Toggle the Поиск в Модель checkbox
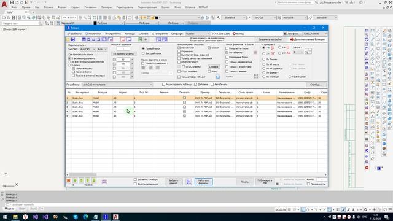The image size is (393, 221). pyautogui.click(x=74, y=68)
